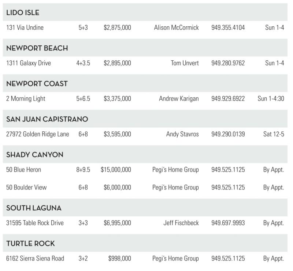Call Andy Stavros at 949.290.0139
293x271 pixels.
(228, 134)
